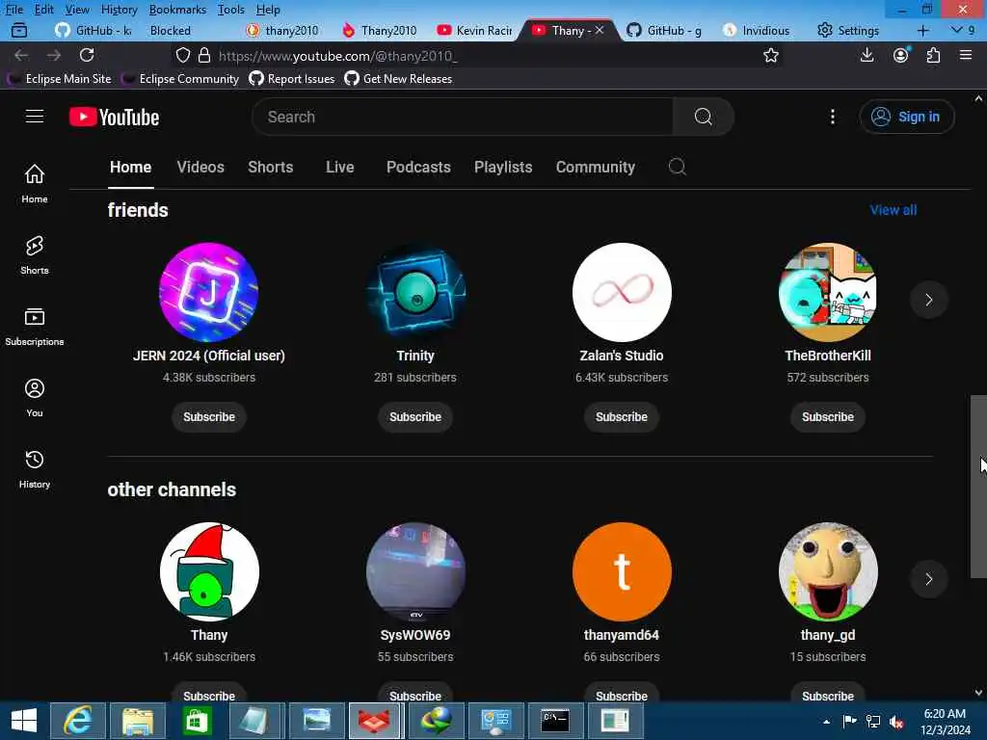Switch to the Kevin Racir browser tab
This screenshot has width=987, height=740.
pyautogui.click(x=475, y=30)
